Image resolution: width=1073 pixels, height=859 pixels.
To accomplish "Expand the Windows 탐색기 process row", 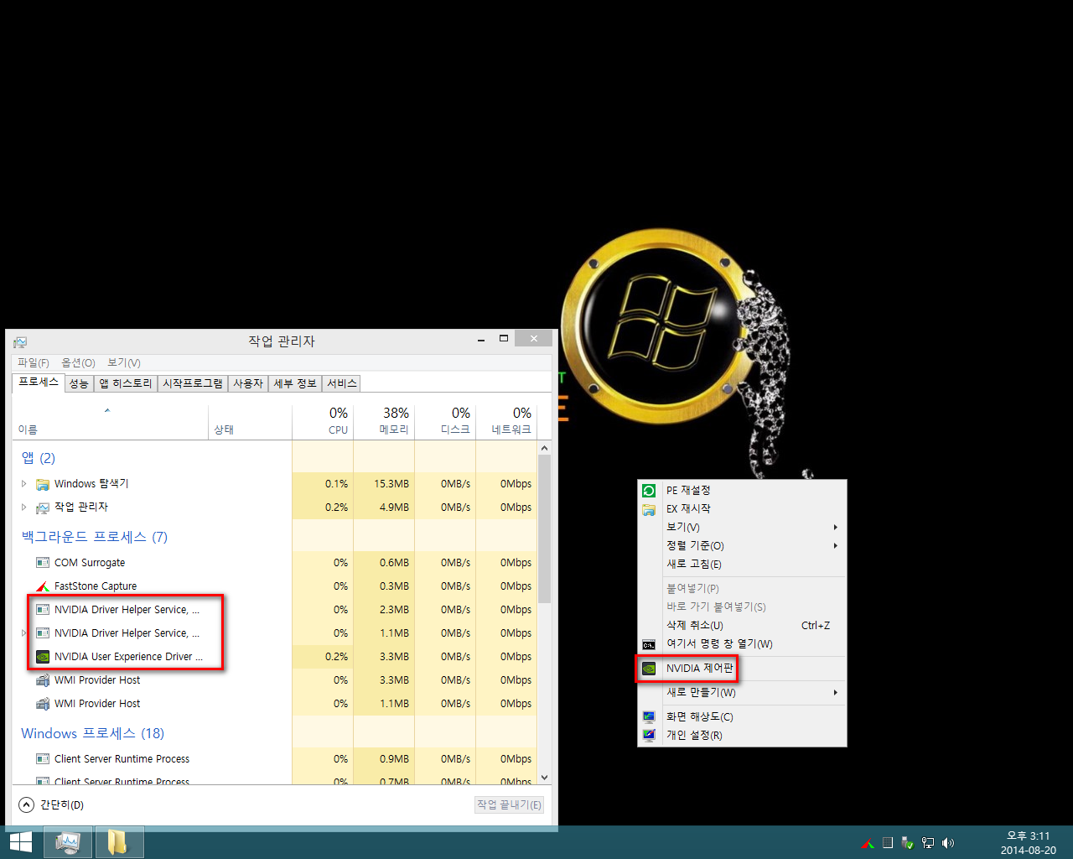I will click(x=23, y=484).
